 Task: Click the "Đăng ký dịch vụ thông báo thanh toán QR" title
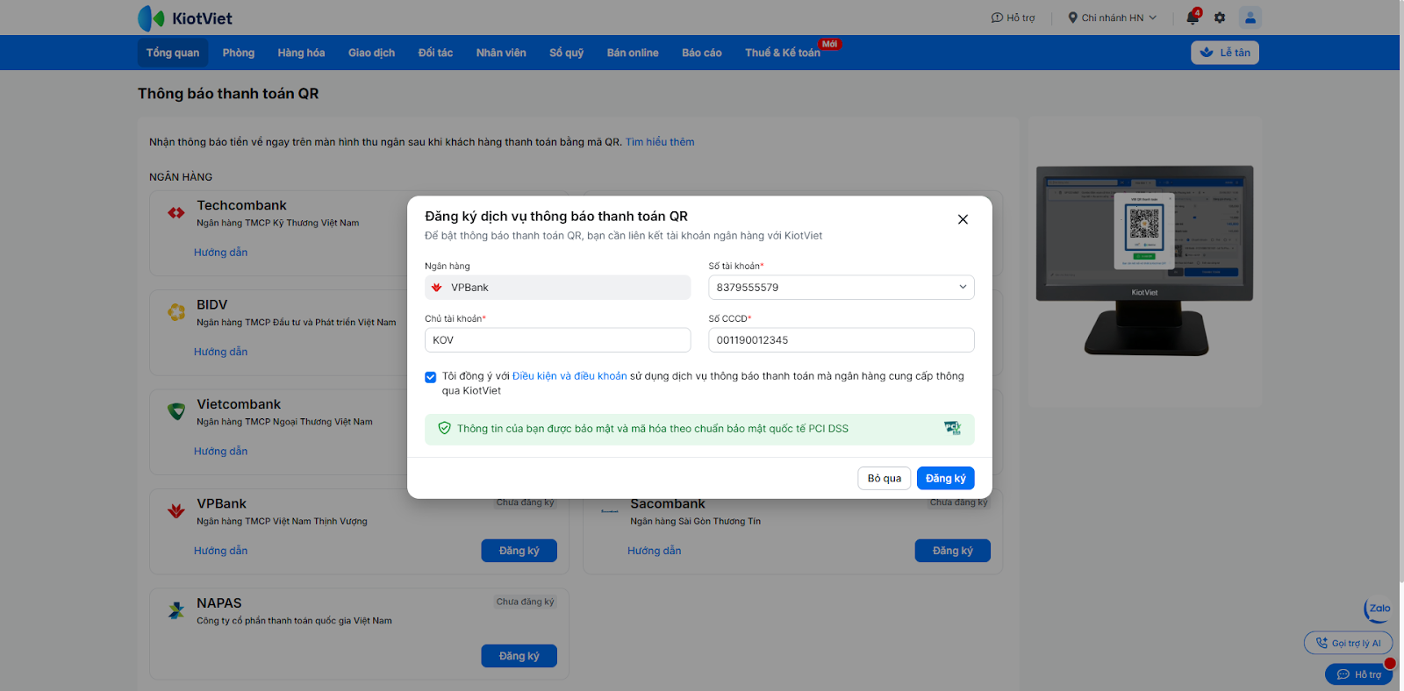pos(556,217)
